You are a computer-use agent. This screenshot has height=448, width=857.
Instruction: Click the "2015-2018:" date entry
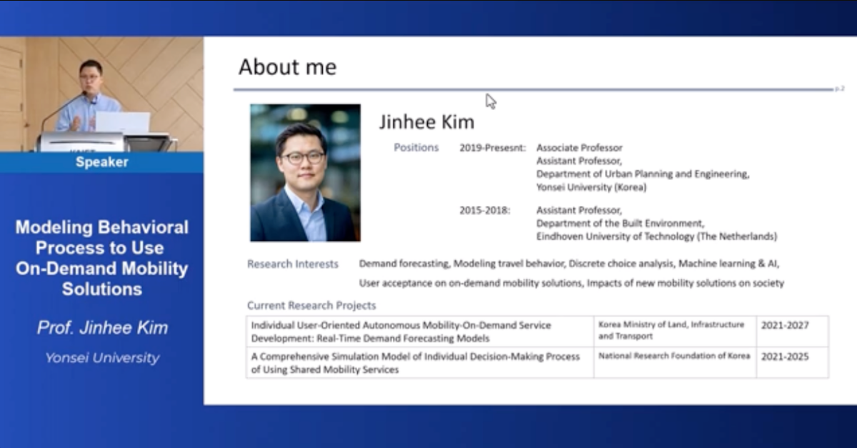coord(484,210)
